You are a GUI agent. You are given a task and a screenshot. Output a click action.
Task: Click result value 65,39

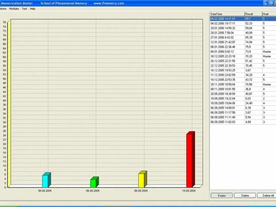point(249,38)
